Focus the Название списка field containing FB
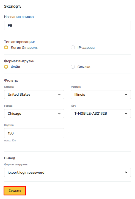The image size is (135, 199). (67, 26)
